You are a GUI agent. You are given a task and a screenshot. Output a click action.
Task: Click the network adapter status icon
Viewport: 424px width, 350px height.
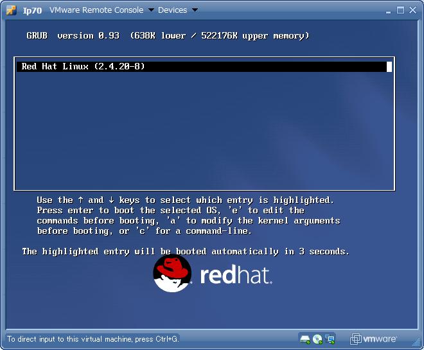(x=330, y=339)
